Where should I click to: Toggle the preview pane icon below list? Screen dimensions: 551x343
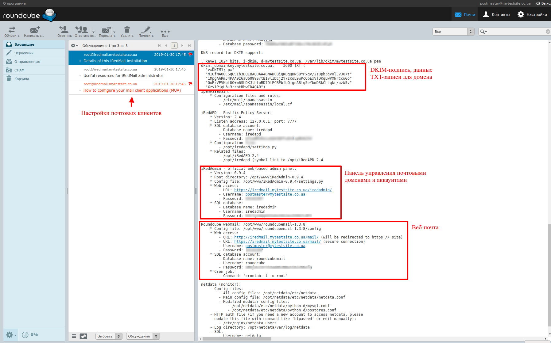point(83,336)
